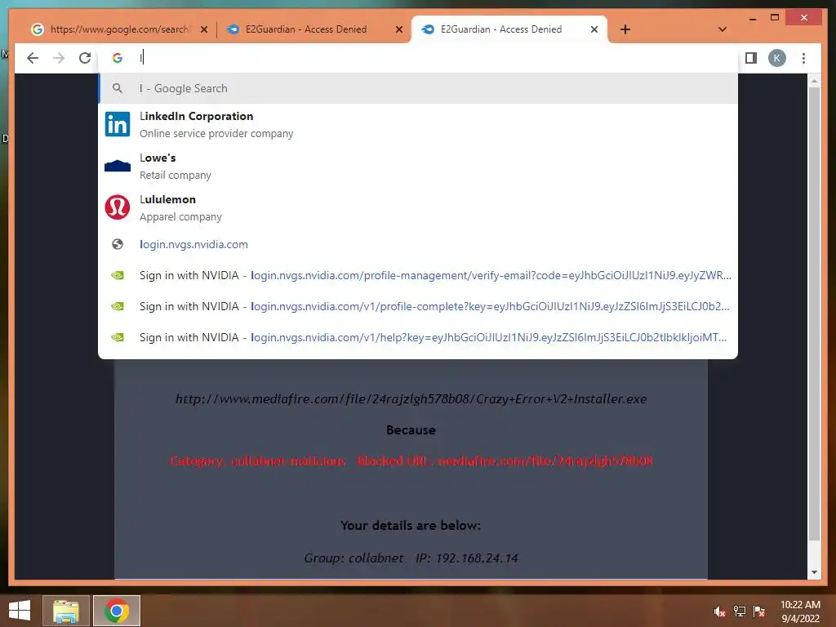This screenshot has width=836, height=627.
Task: Click the blocked mediafire URL text
Action: [x=411, y=398]
